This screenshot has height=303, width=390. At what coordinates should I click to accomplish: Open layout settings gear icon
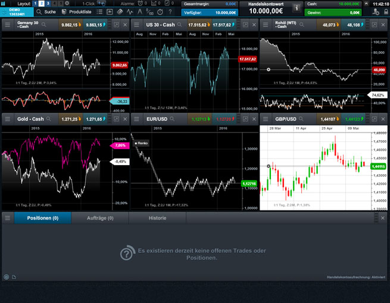67,4
